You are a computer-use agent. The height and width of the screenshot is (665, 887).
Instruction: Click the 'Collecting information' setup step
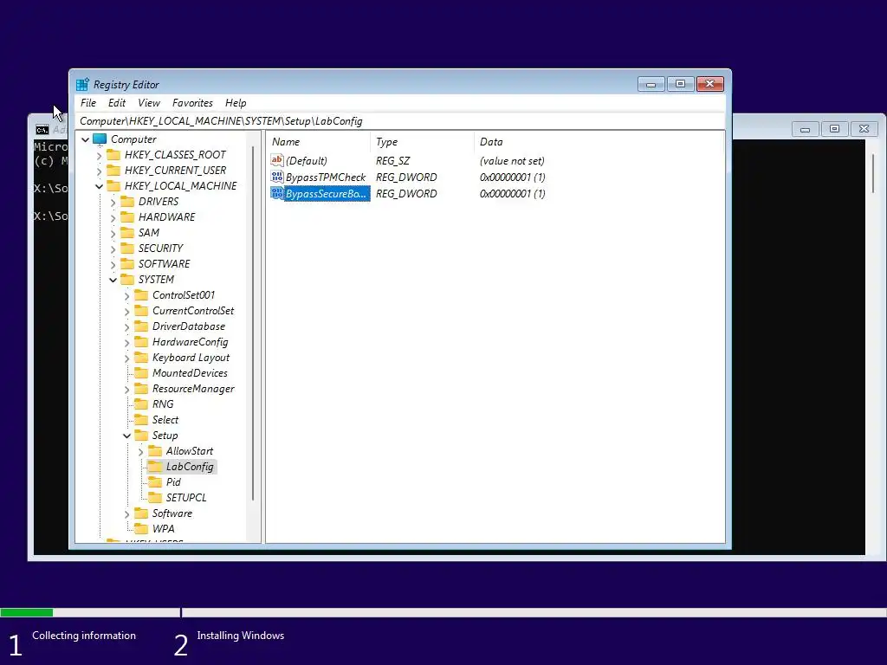click(84, 636)
